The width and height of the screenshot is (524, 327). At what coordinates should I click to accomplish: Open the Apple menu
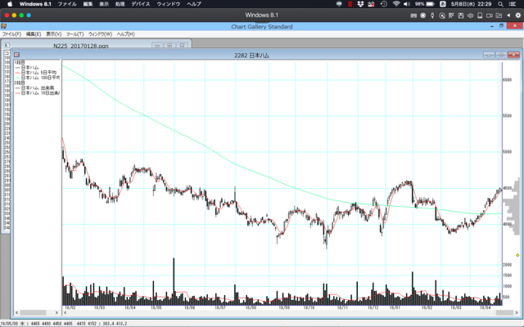(x=10, y=4)
